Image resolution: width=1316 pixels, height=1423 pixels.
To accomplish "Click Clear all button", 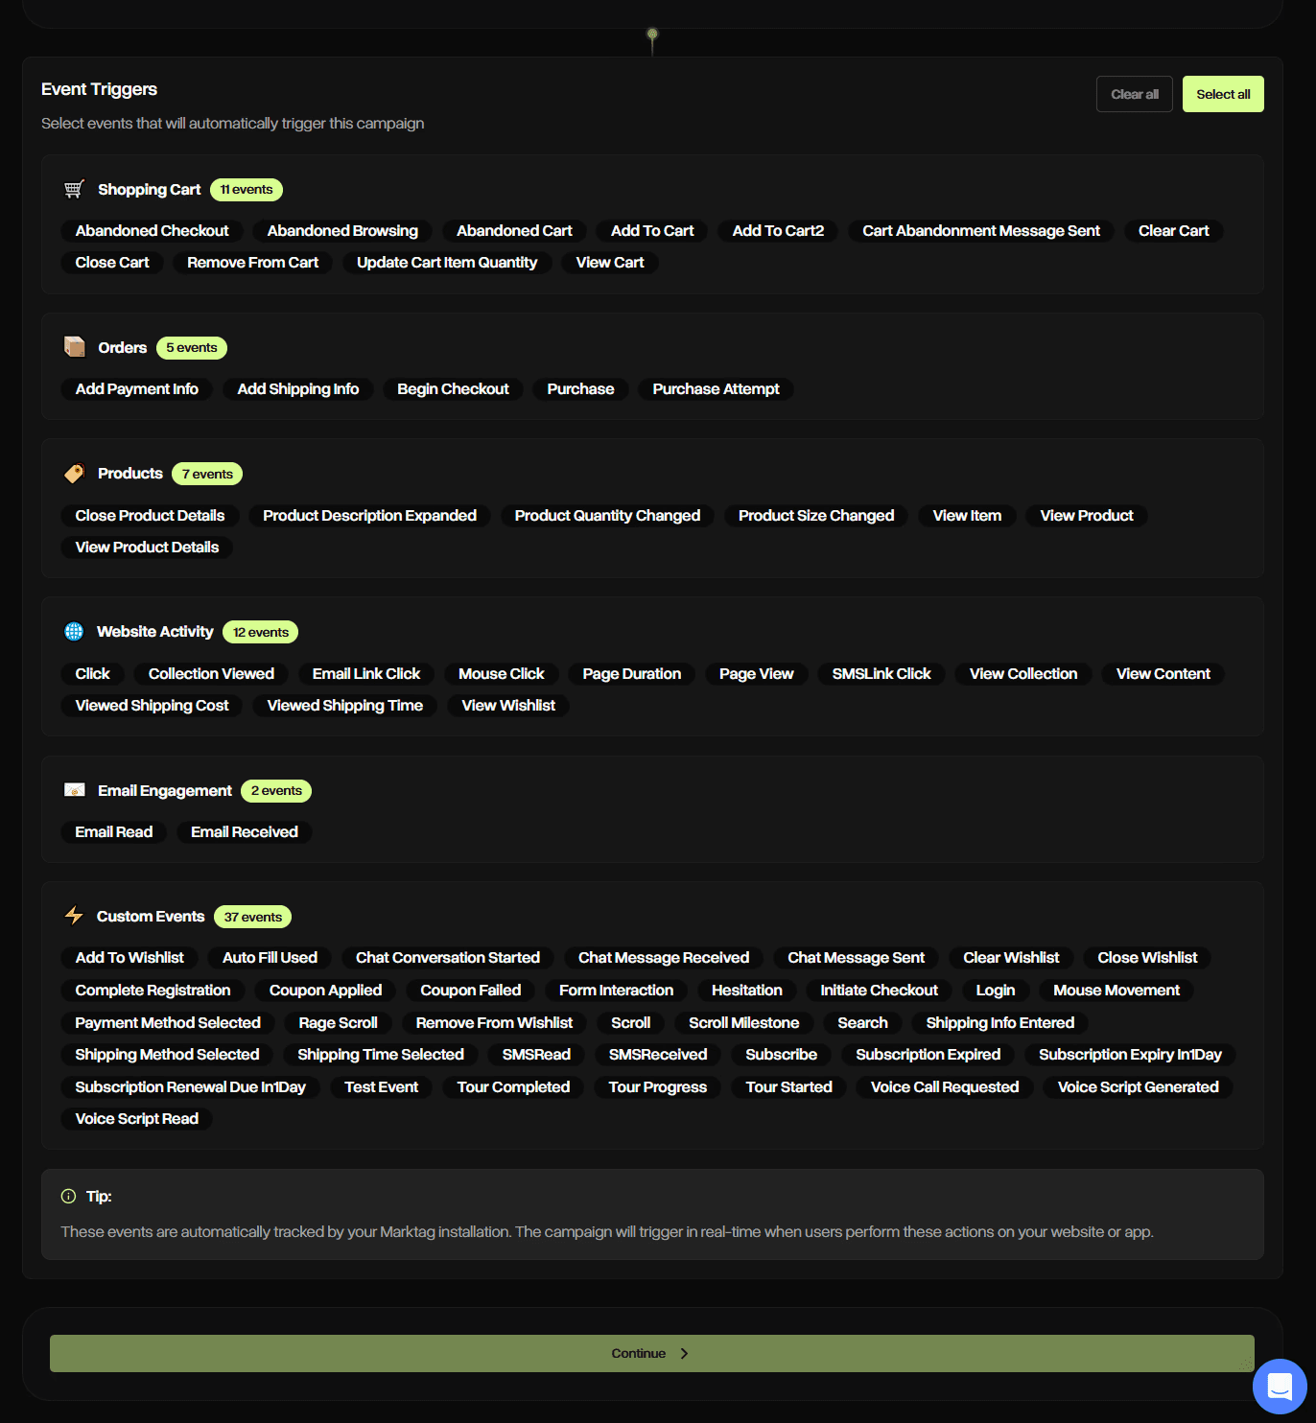I will tap(1135, 94).
